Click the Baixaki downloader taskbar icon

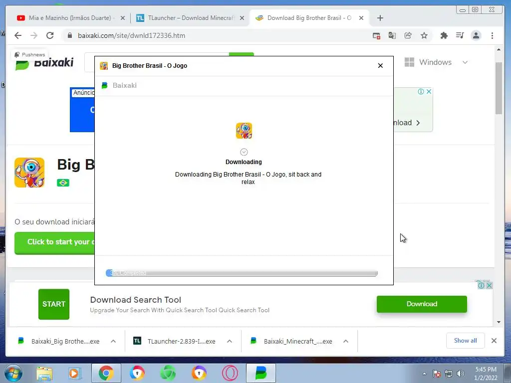pos(261,373)
